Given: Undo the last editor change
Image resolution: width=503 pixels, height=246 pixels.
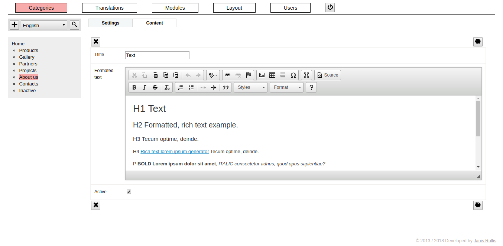Looking at the screenshot, I should coord(188,75).
